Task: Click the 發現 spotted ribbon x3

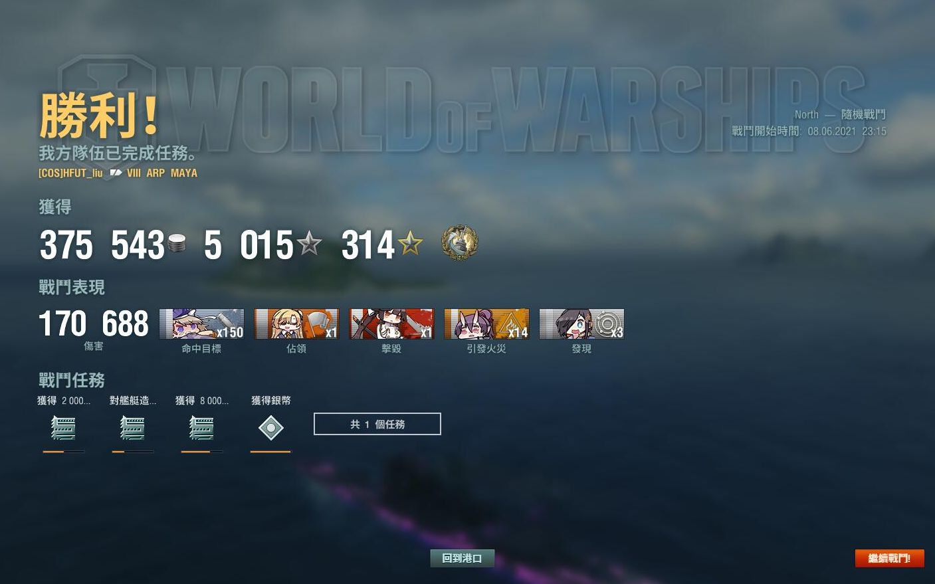Action: pyautogui.click(x=581, y=324)
